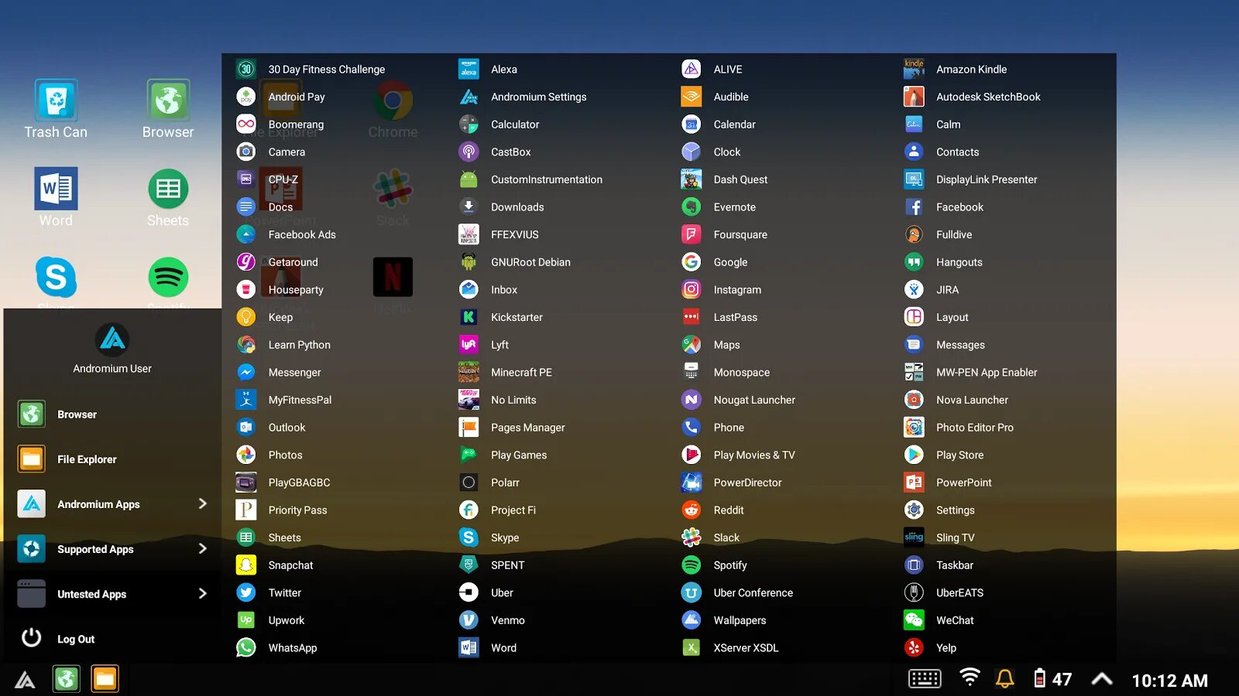Launch WhatsApp from the app list

coord(276,647)
